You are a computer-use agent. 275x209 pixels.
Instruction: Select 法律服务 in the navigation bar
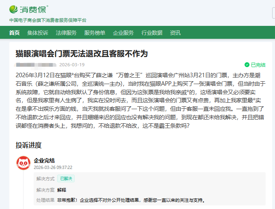coord(66,33)
